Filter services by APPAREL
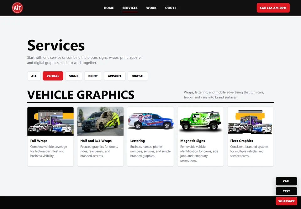 tap(115, 76)
